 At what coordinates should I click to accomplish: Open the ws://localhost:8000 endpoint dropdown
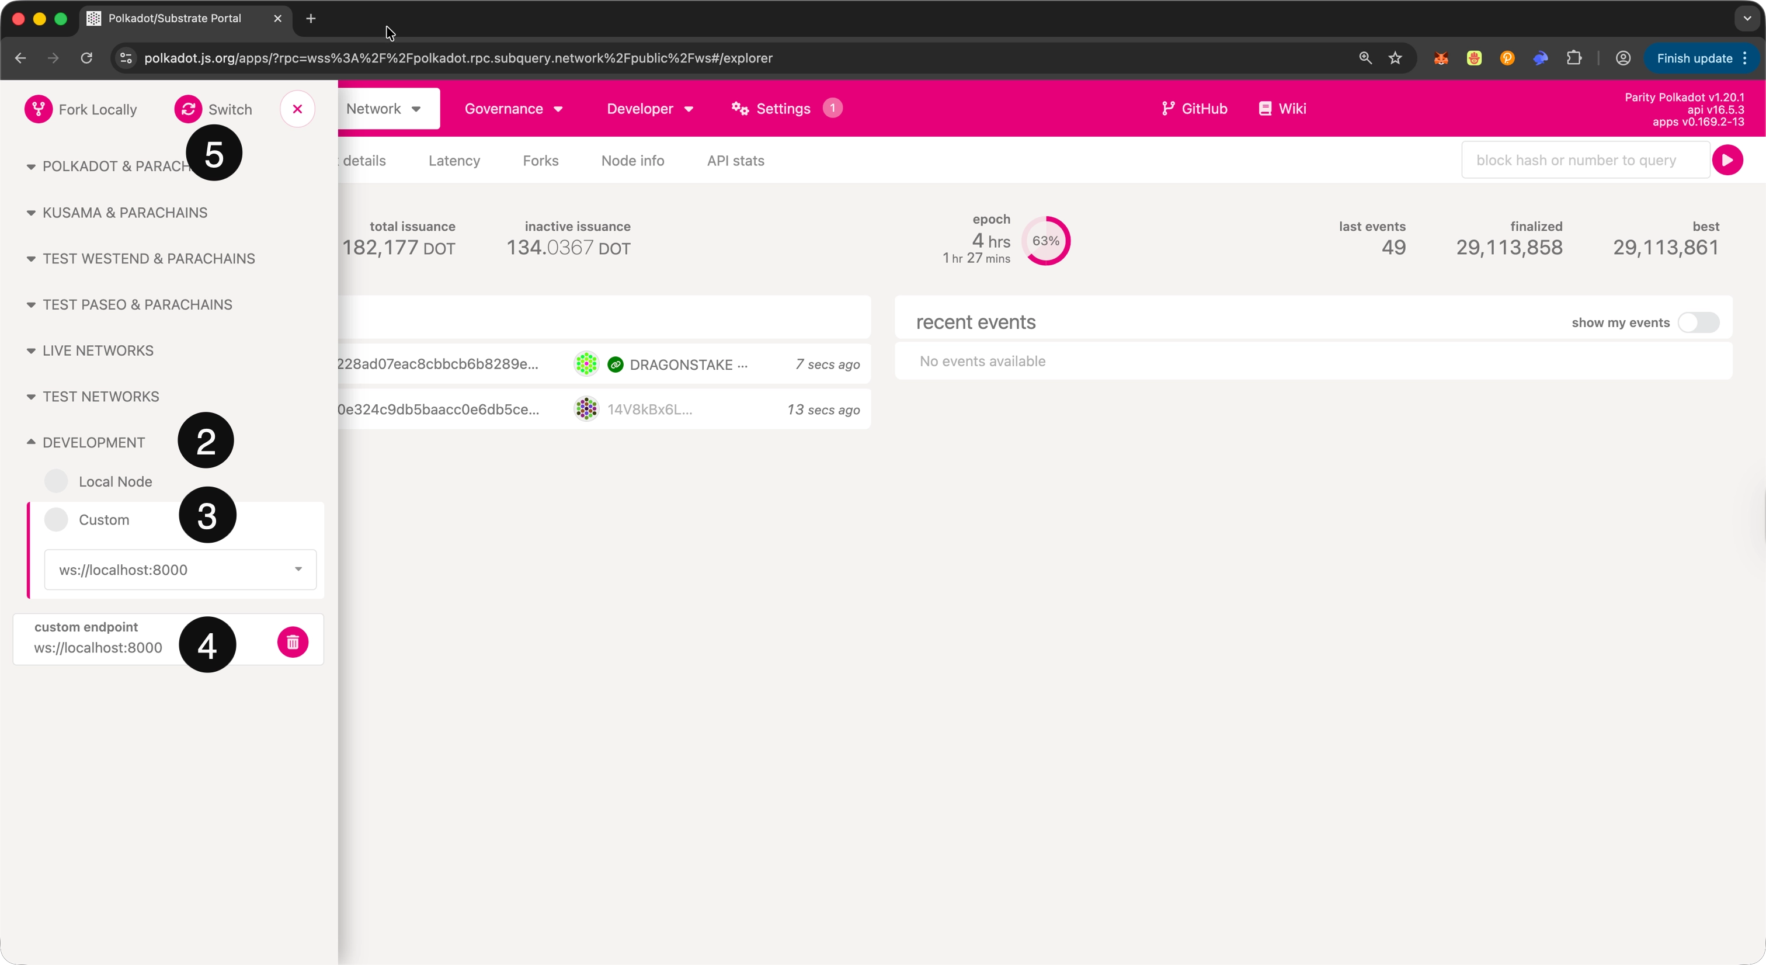click(x=180, y=570)
